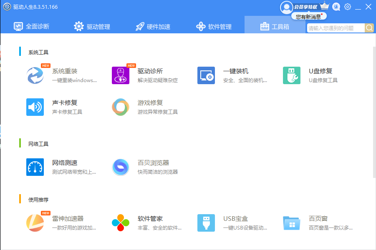
Task: Click the 声卡修复工具 description text
Action: pyautogui.click(x=67, y=112)
